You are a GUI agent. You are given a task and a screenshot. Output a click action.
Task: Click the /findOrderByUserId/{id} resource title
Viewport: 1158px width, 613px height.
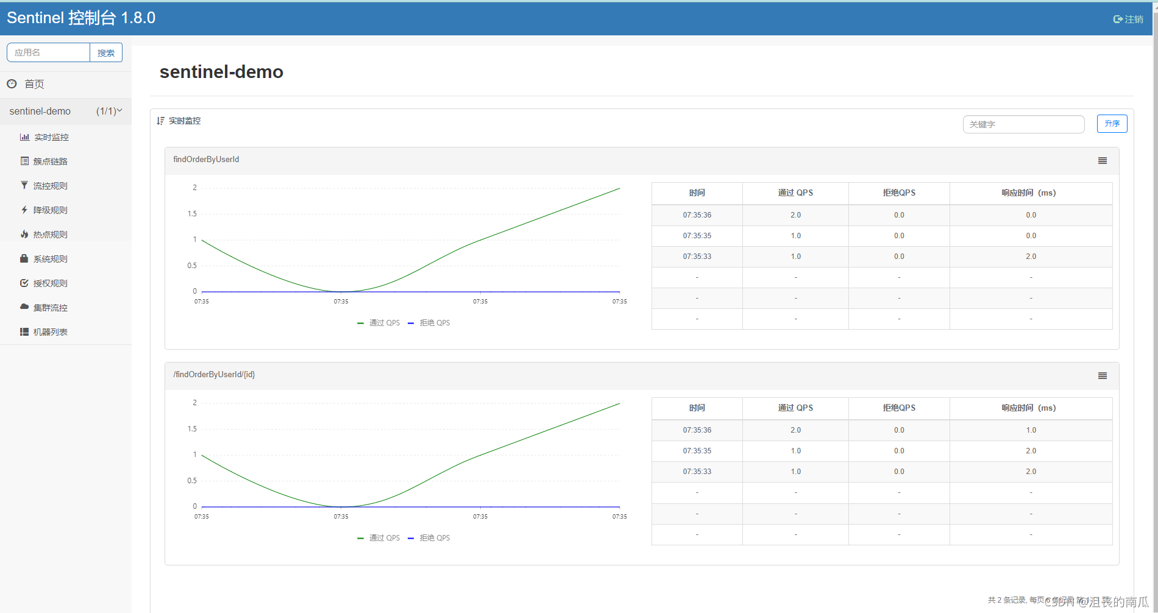click(214, 375)
